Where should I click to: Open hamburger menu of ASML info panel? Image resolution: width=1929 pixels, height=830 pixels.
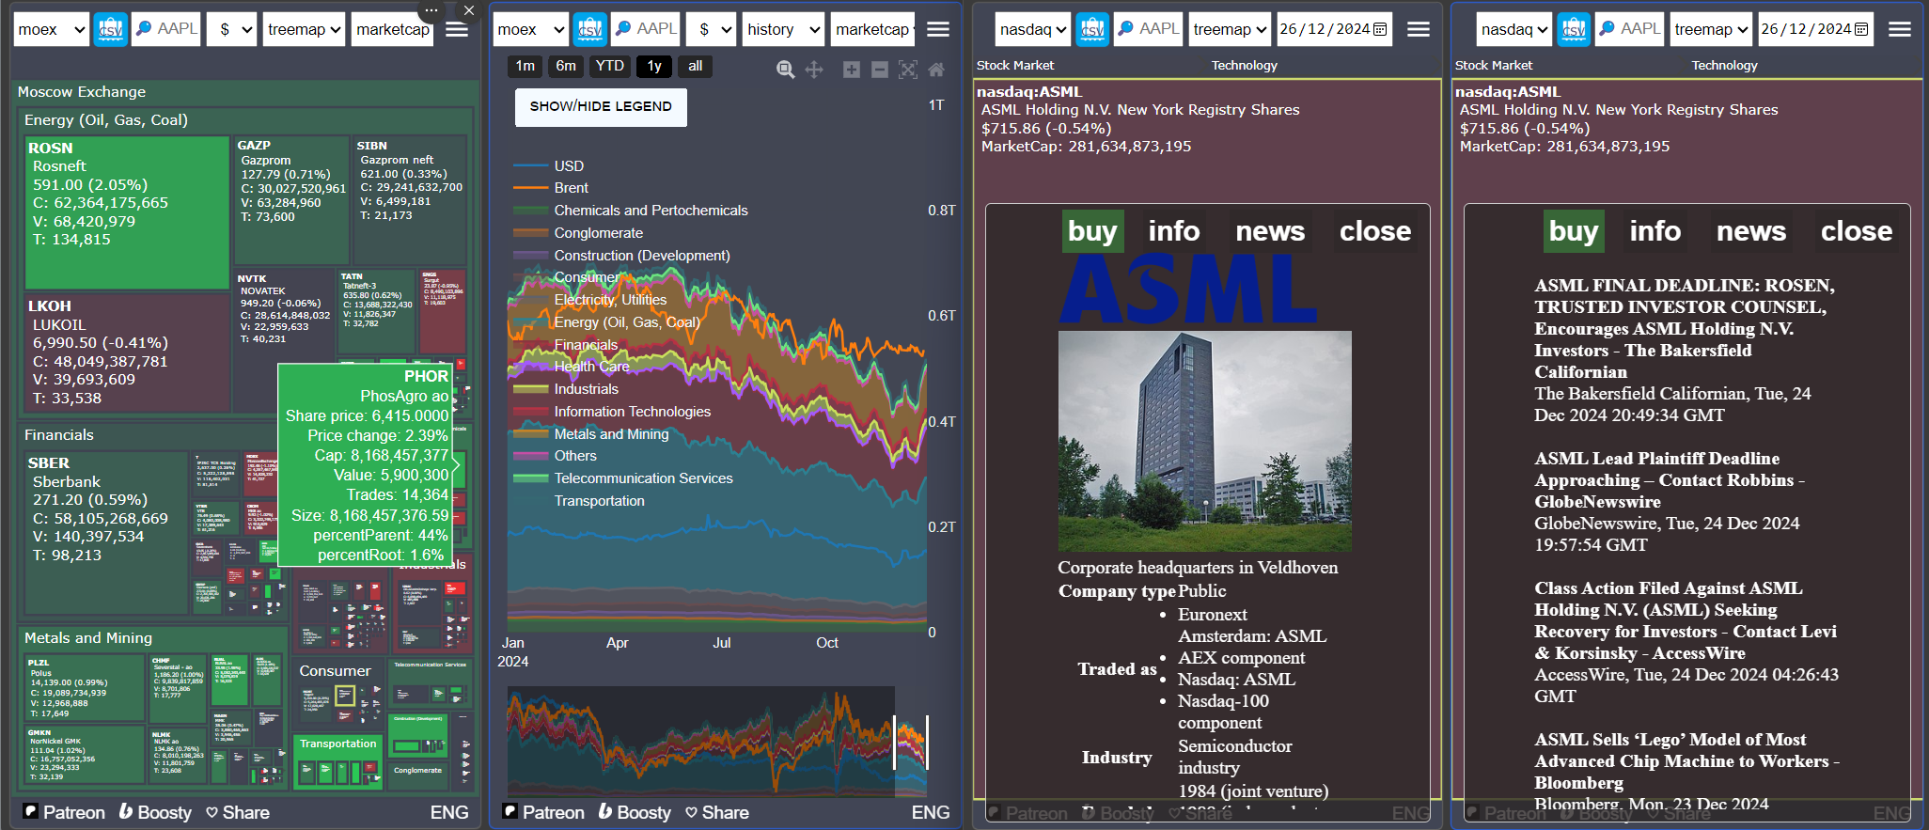[x=1419, y=29]
